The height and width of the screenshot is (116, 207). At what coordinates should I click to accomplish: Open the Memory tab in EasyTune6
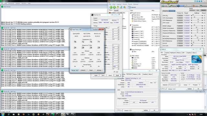click(173, 6)
